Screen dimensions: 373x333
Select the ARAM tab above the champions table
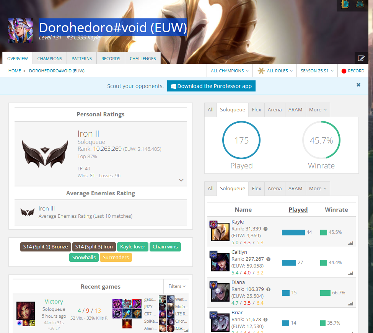point(295,189)
